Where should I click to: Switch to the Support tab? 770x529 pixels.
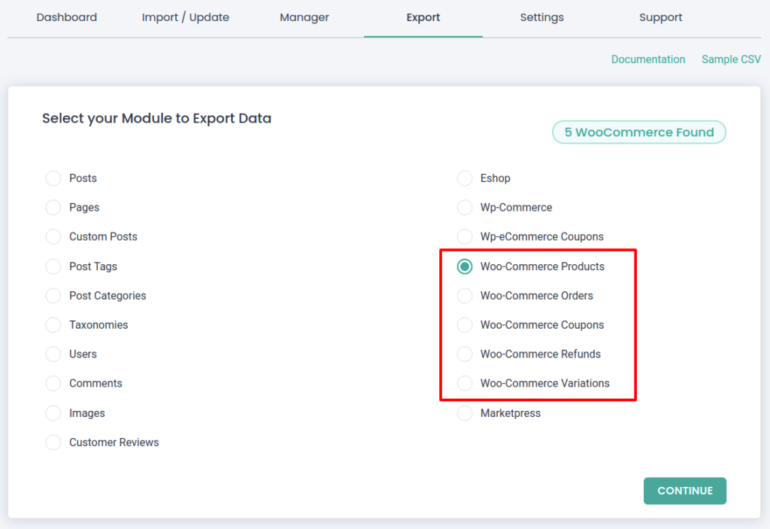pos(661,17)
